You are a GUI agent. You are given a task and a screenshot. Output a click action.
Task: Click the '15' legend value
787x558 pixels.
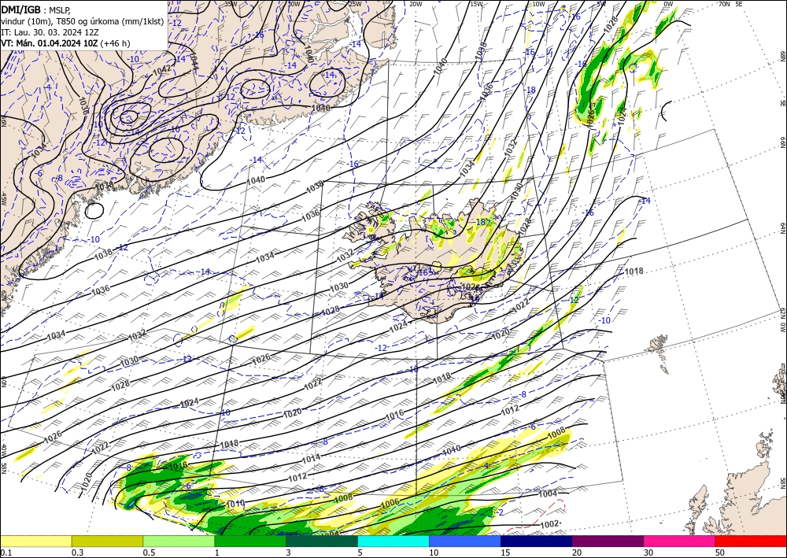[505, 552]
